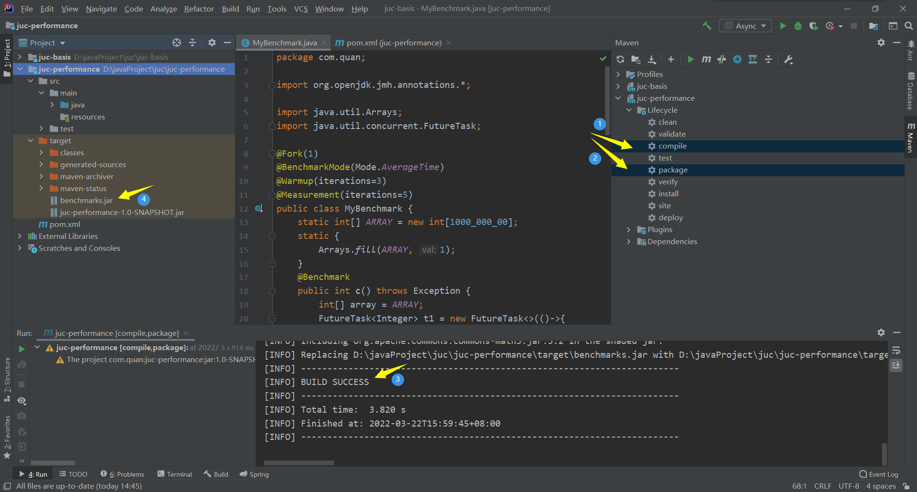Screen dimensions: 917x492
Task: Open Maven Settings wrench icon
Action: [789, 59]
